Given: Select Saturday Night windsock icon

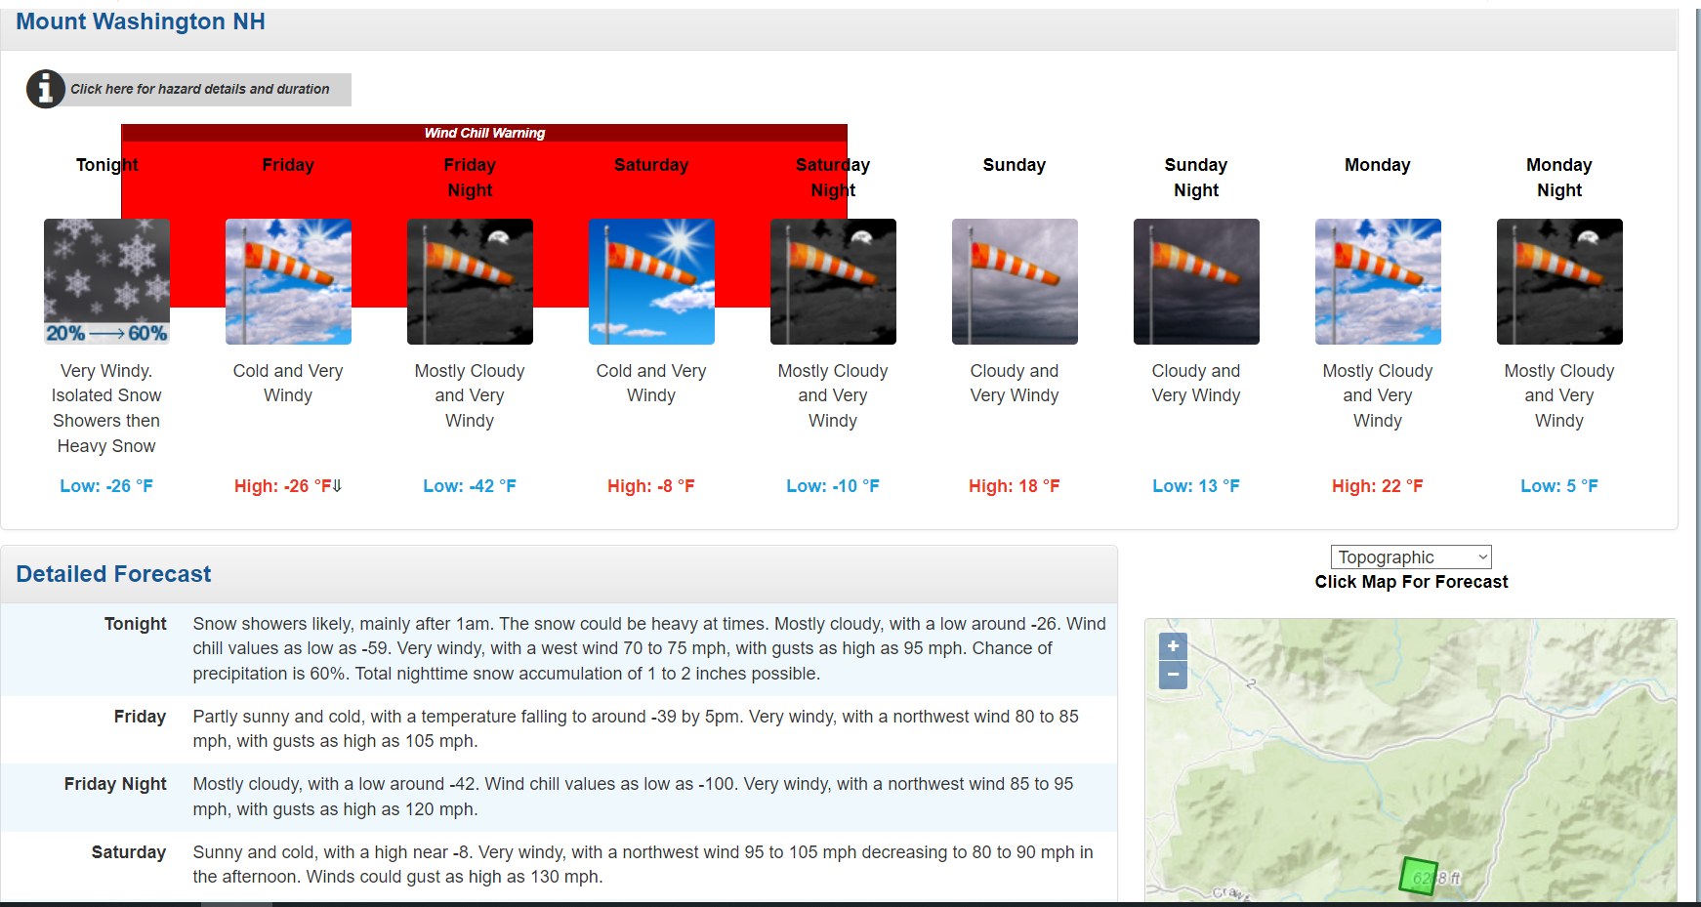Looking at the screenshot, I should [833, 281].
